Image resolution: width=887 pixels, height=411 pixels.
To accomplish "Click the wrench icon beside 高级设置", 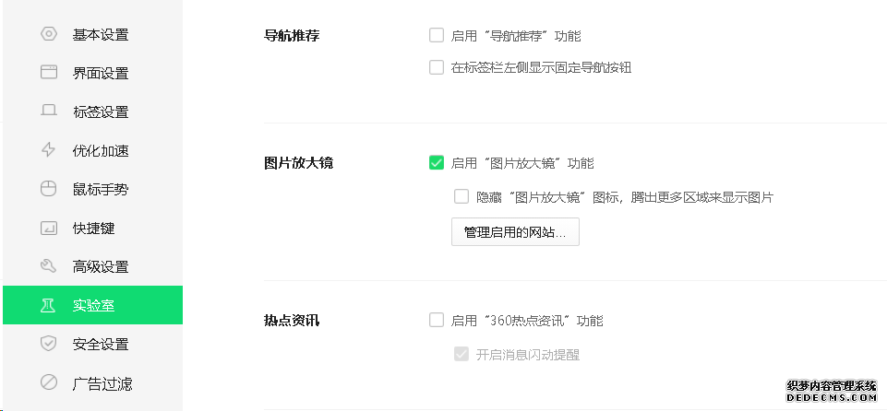I will pyautogui.click(x=49, y=267).
